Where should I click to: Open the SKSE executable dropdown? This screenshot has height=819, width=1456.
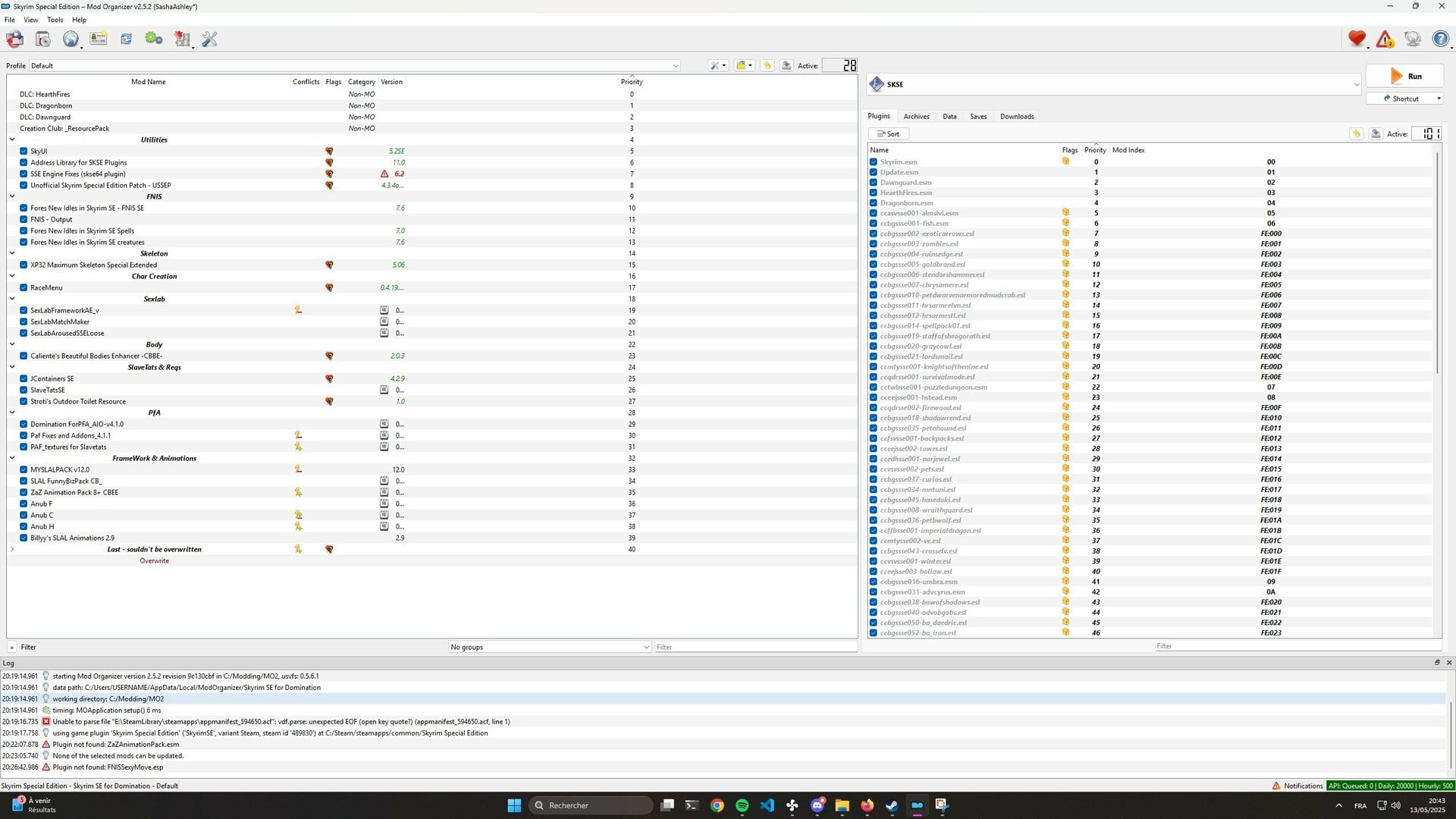(x=1114, y=84)
